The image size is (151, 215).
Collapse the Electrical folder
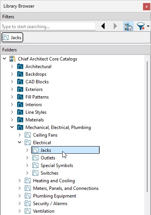click(x=20, y=142)
